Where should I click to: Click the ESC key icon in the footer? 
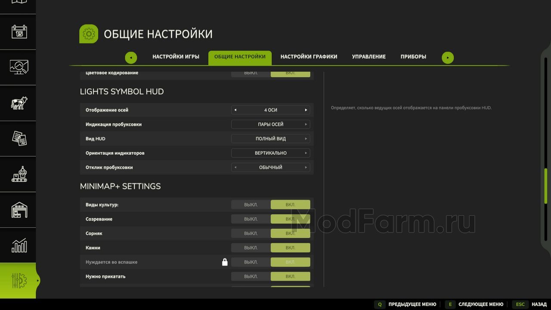point(520,304)
